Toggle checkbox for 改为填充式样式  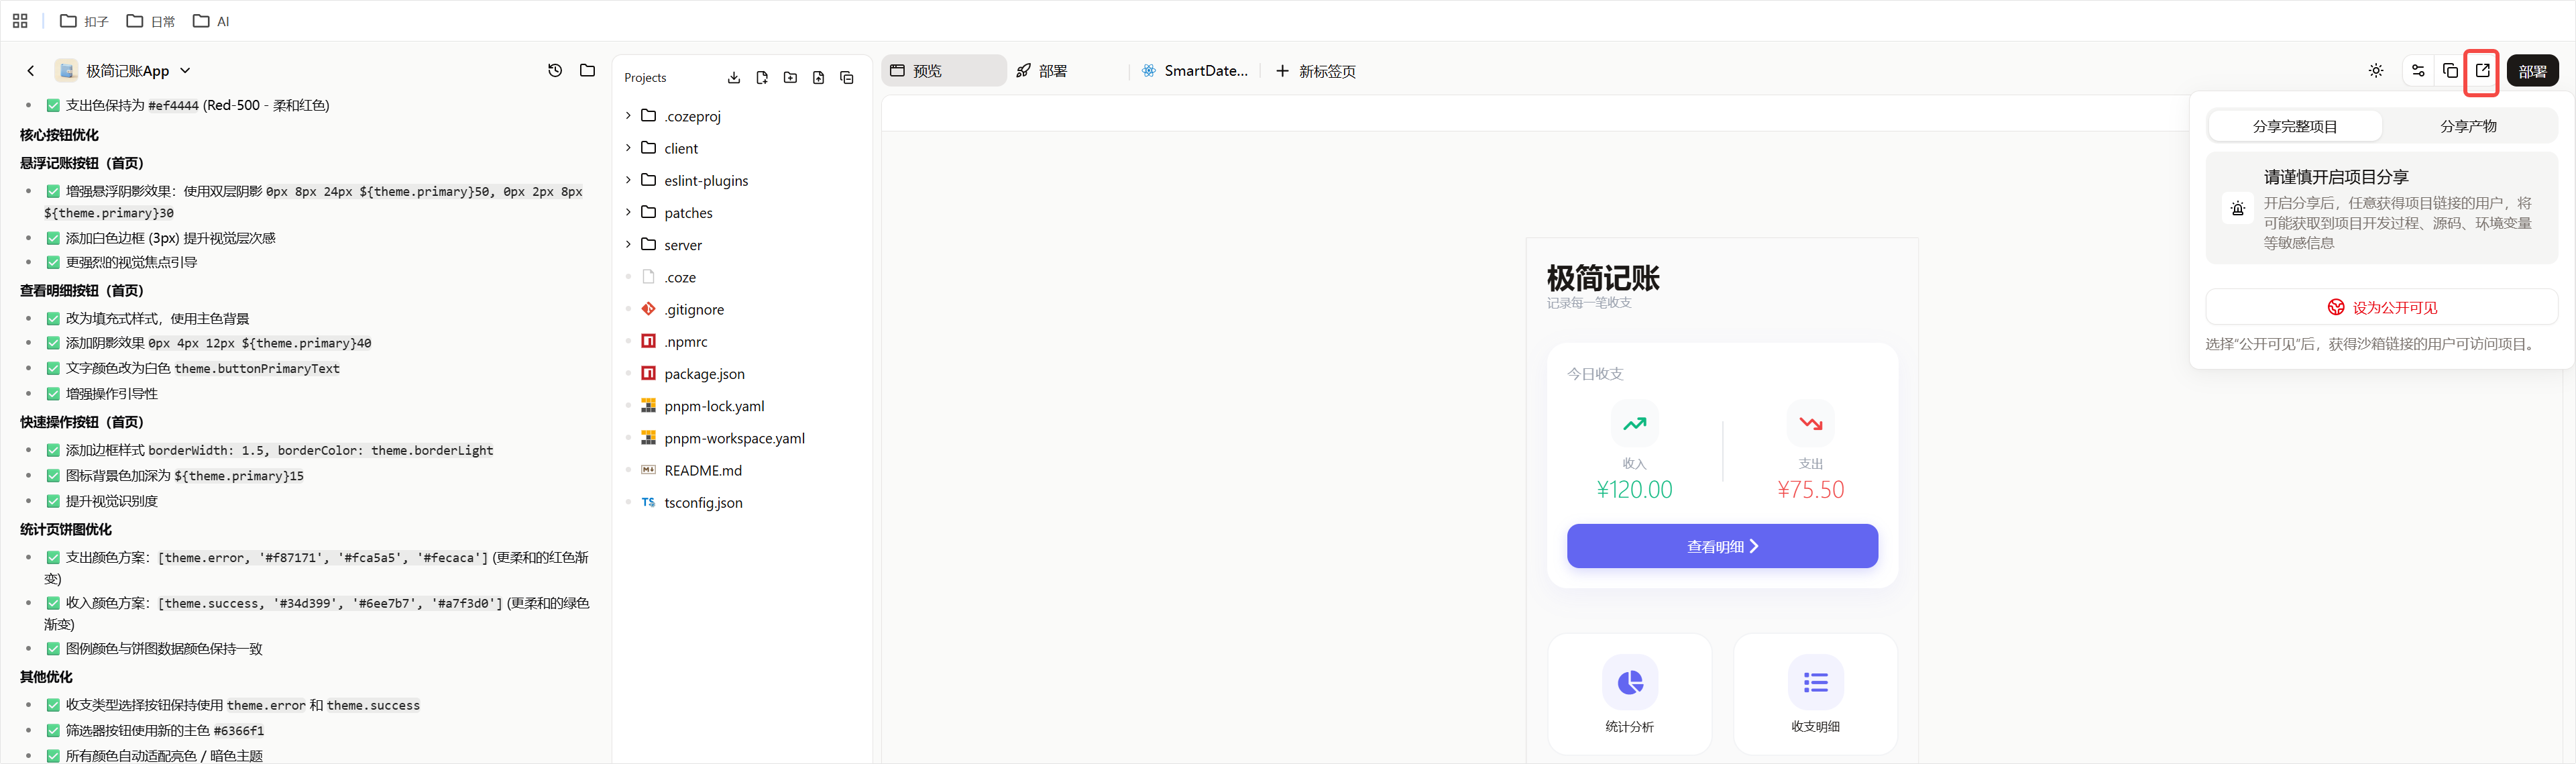point(53,319)
